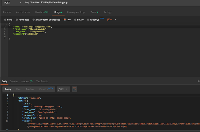Choose x-www-form-urlencoded body type

pos(33,20)
